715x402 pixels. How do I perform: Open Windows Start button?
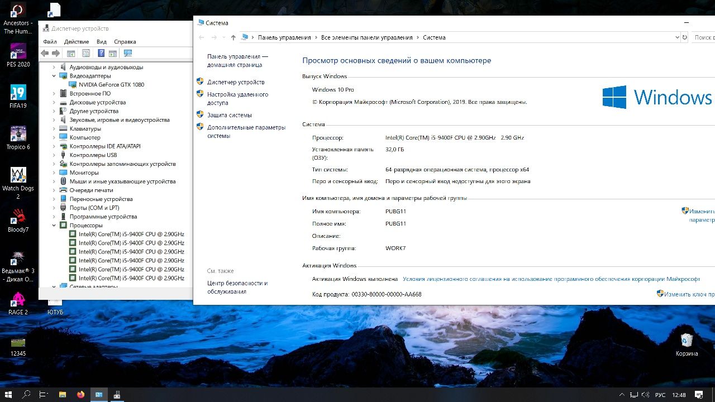tap(8, 394)
